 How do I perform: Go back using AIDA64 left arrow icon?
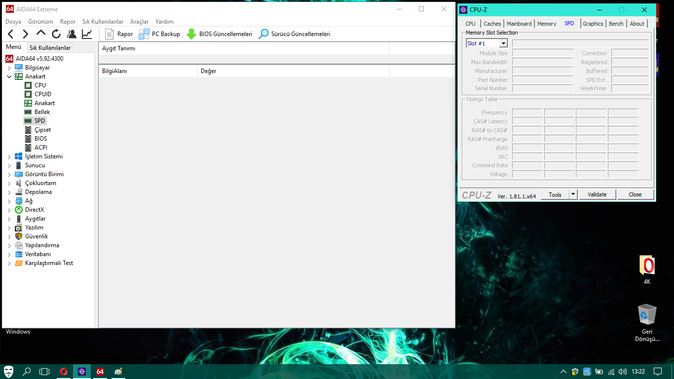click(11, 34)
